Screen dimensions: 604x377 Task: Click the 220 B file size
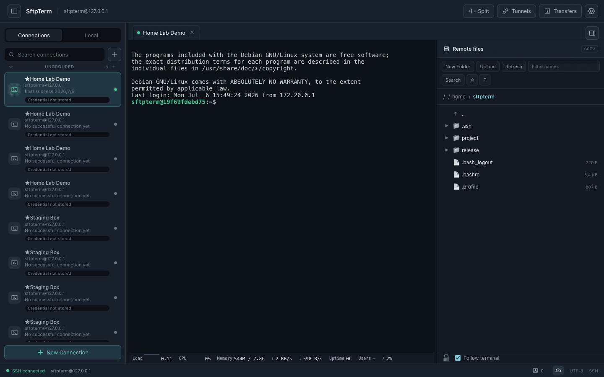tap(591, 163)
